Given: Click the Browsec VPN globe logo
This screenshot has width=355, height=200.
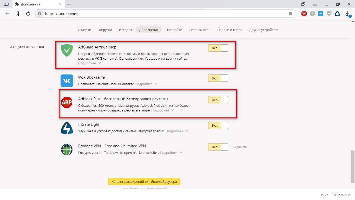Looking at the screenshot, I should pyautogui.click(x=67, y=149).
